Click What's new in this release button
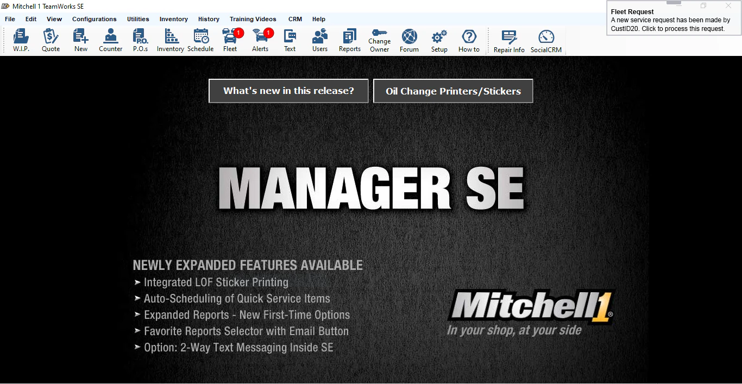 [288, 91]
